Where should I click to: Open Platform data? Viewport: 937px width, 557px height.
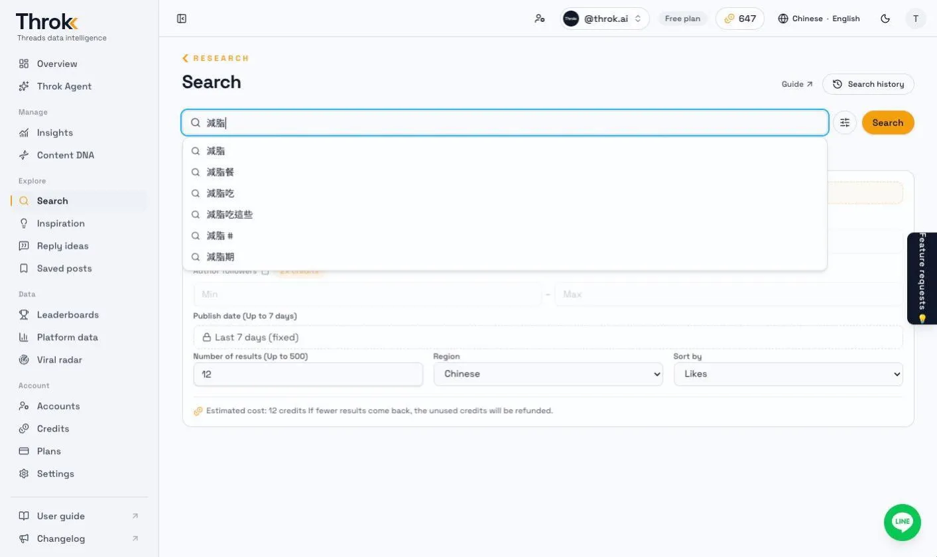click(80, 338)
